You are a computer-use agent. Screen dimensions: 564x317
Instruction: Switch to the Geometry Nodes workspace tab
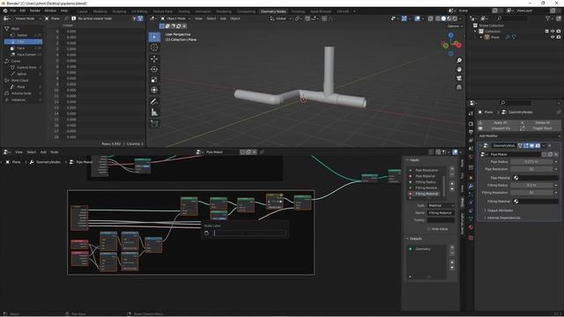pyautogui.click(x=273, y=11)
